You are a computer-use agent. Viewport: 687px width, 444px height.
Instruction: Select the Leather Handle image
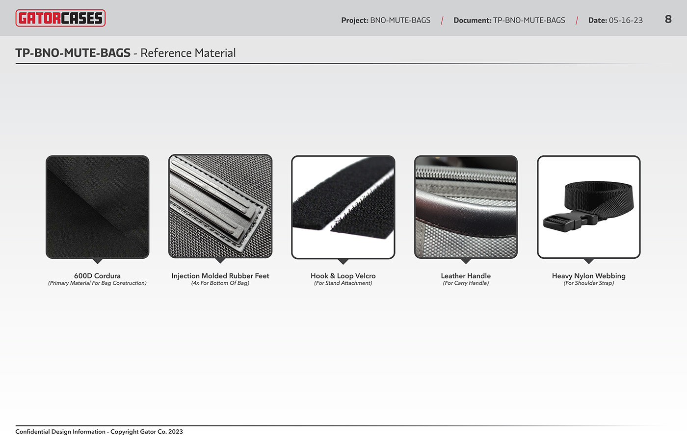click(x=466, y=207)
